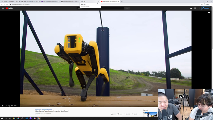Switch to the 'Iterate over characters' tab
The image size is (213, 120).
pos(31,1)
